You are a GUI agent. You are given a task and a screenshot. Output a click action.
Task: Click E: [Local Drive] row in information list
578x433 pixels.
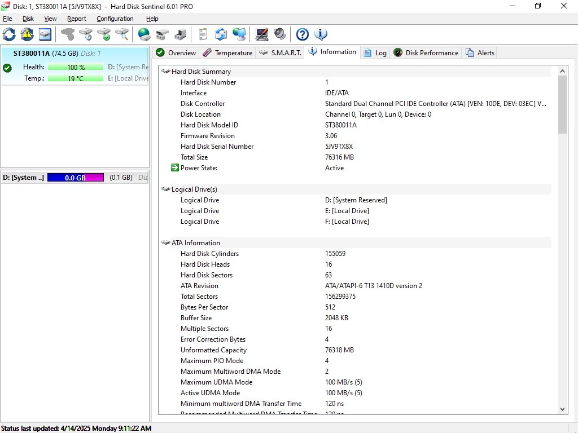point(356,211)
